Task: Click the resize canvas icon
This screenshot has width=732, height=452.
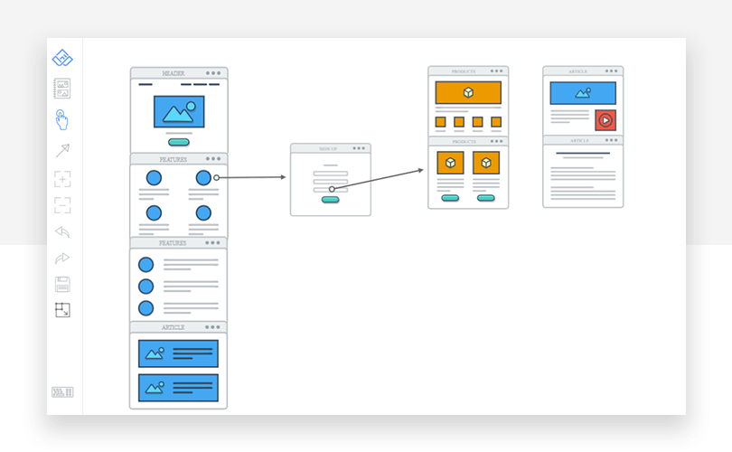Action: [62, 310]
